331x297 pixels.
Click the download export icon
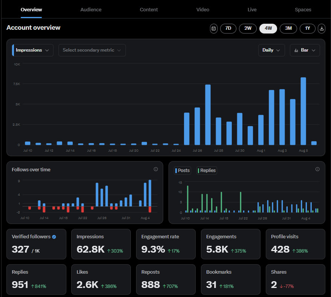point(321,28)
